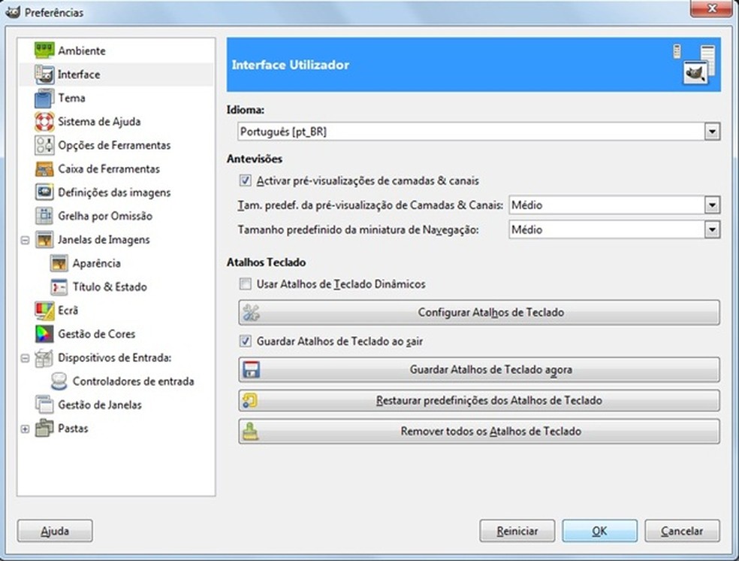
Task: Click the Pastas folder icon
Action: [x=44, y=428]
